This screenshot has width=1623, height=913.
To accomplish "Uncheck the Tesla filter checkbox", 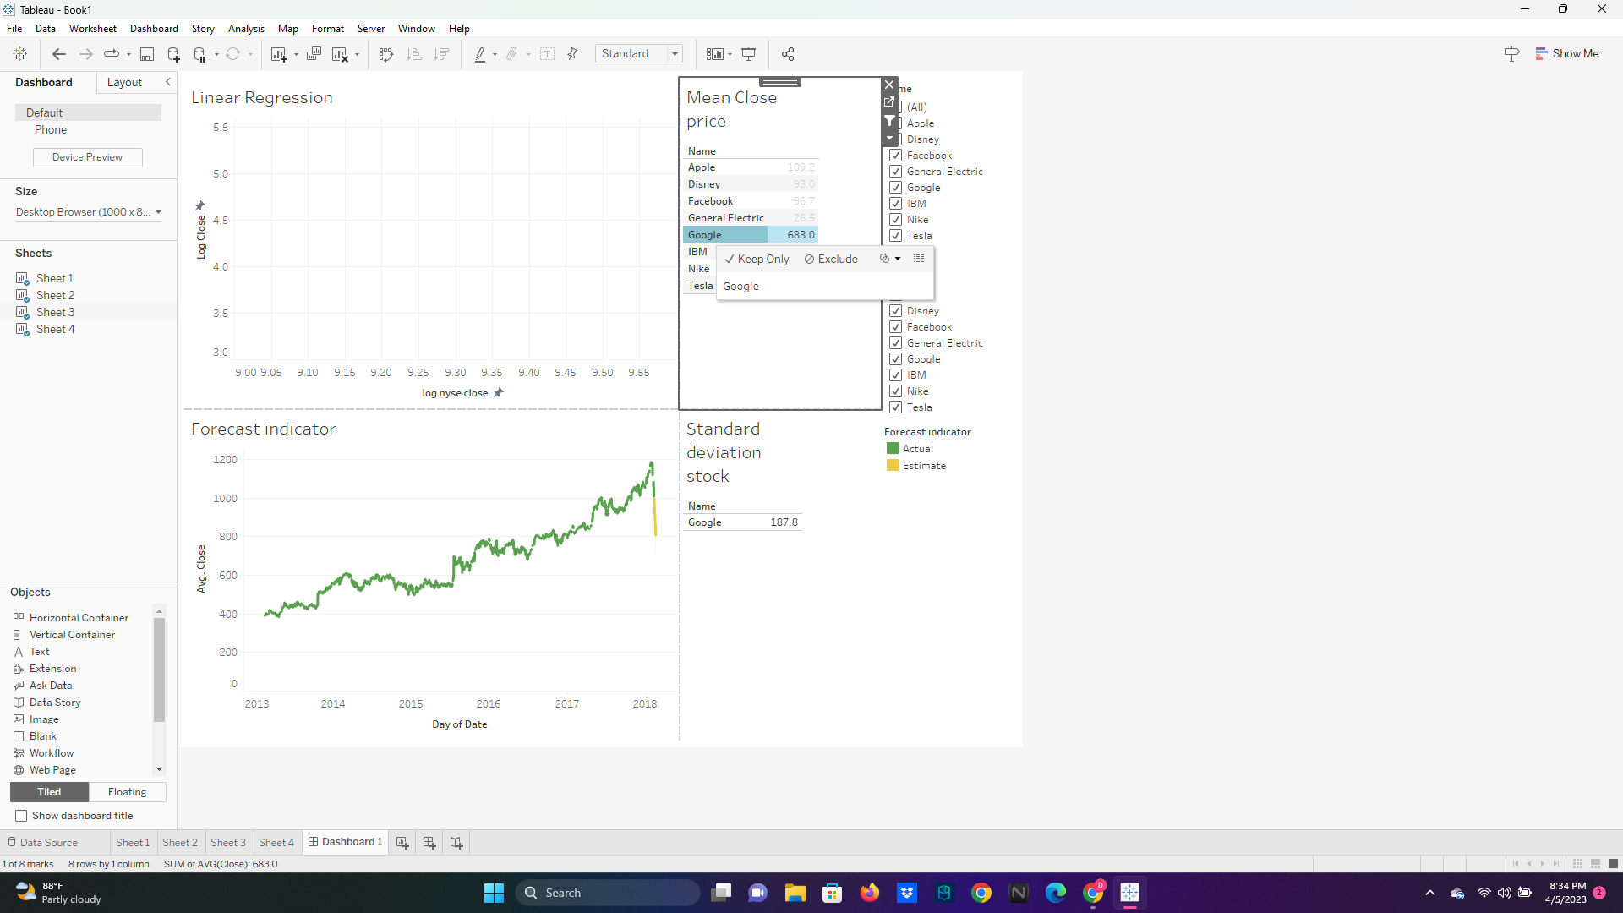I will click(x=896, y=407).
